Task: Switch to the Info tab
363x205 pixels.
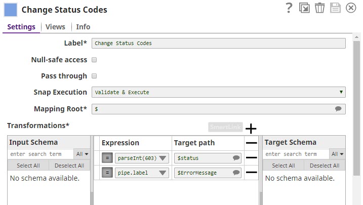Action: (83, 27)
